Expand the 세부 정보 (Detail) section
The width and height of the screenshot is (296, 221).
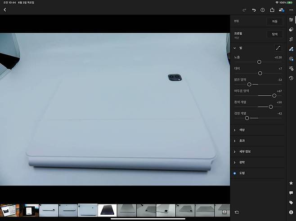245,151
